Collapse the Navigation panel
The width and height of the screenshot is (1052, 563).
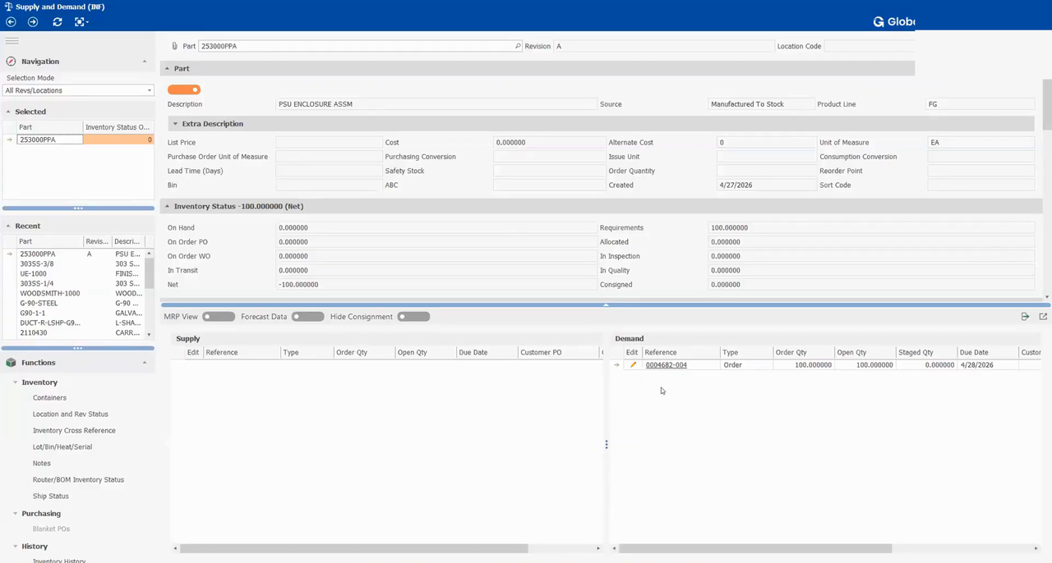pyautogui.click(x=145, y=62)
